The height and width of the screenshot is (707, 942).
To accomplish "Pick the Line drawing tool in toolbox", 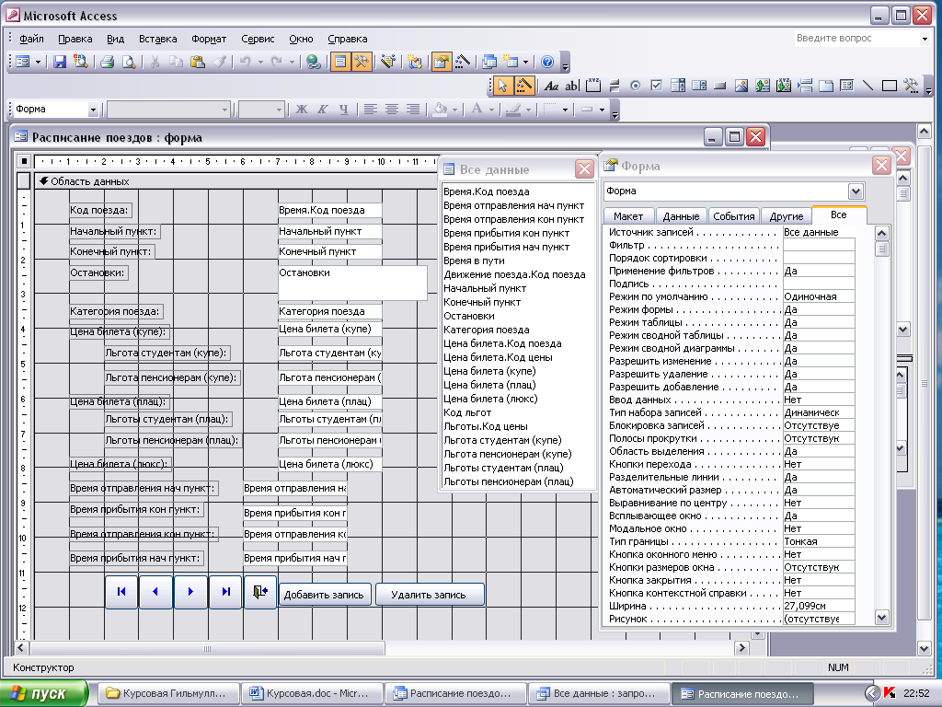I will (x=867, y=86).
